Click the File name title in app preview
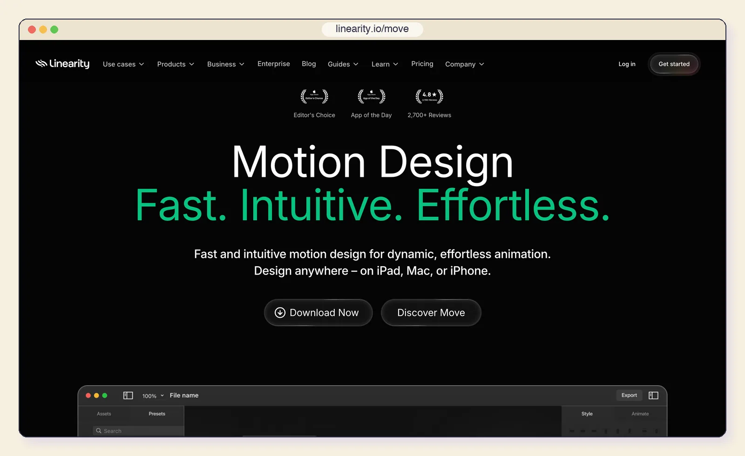 pyautogui.click(x=184, y=396)
